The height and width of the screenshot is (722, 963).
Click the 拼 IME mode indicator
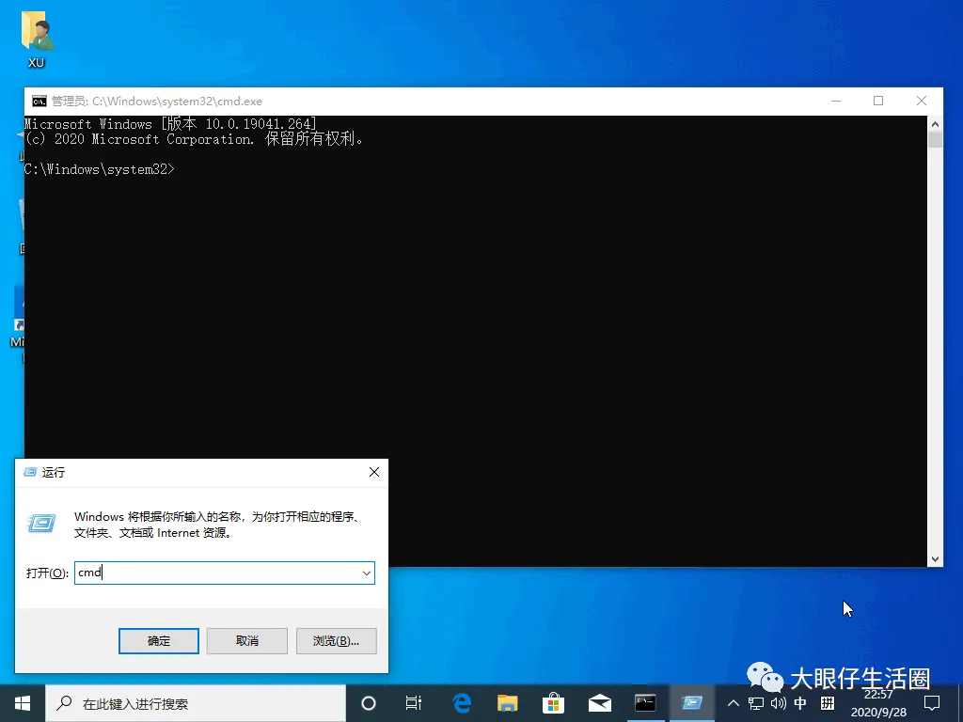point(826,703)
